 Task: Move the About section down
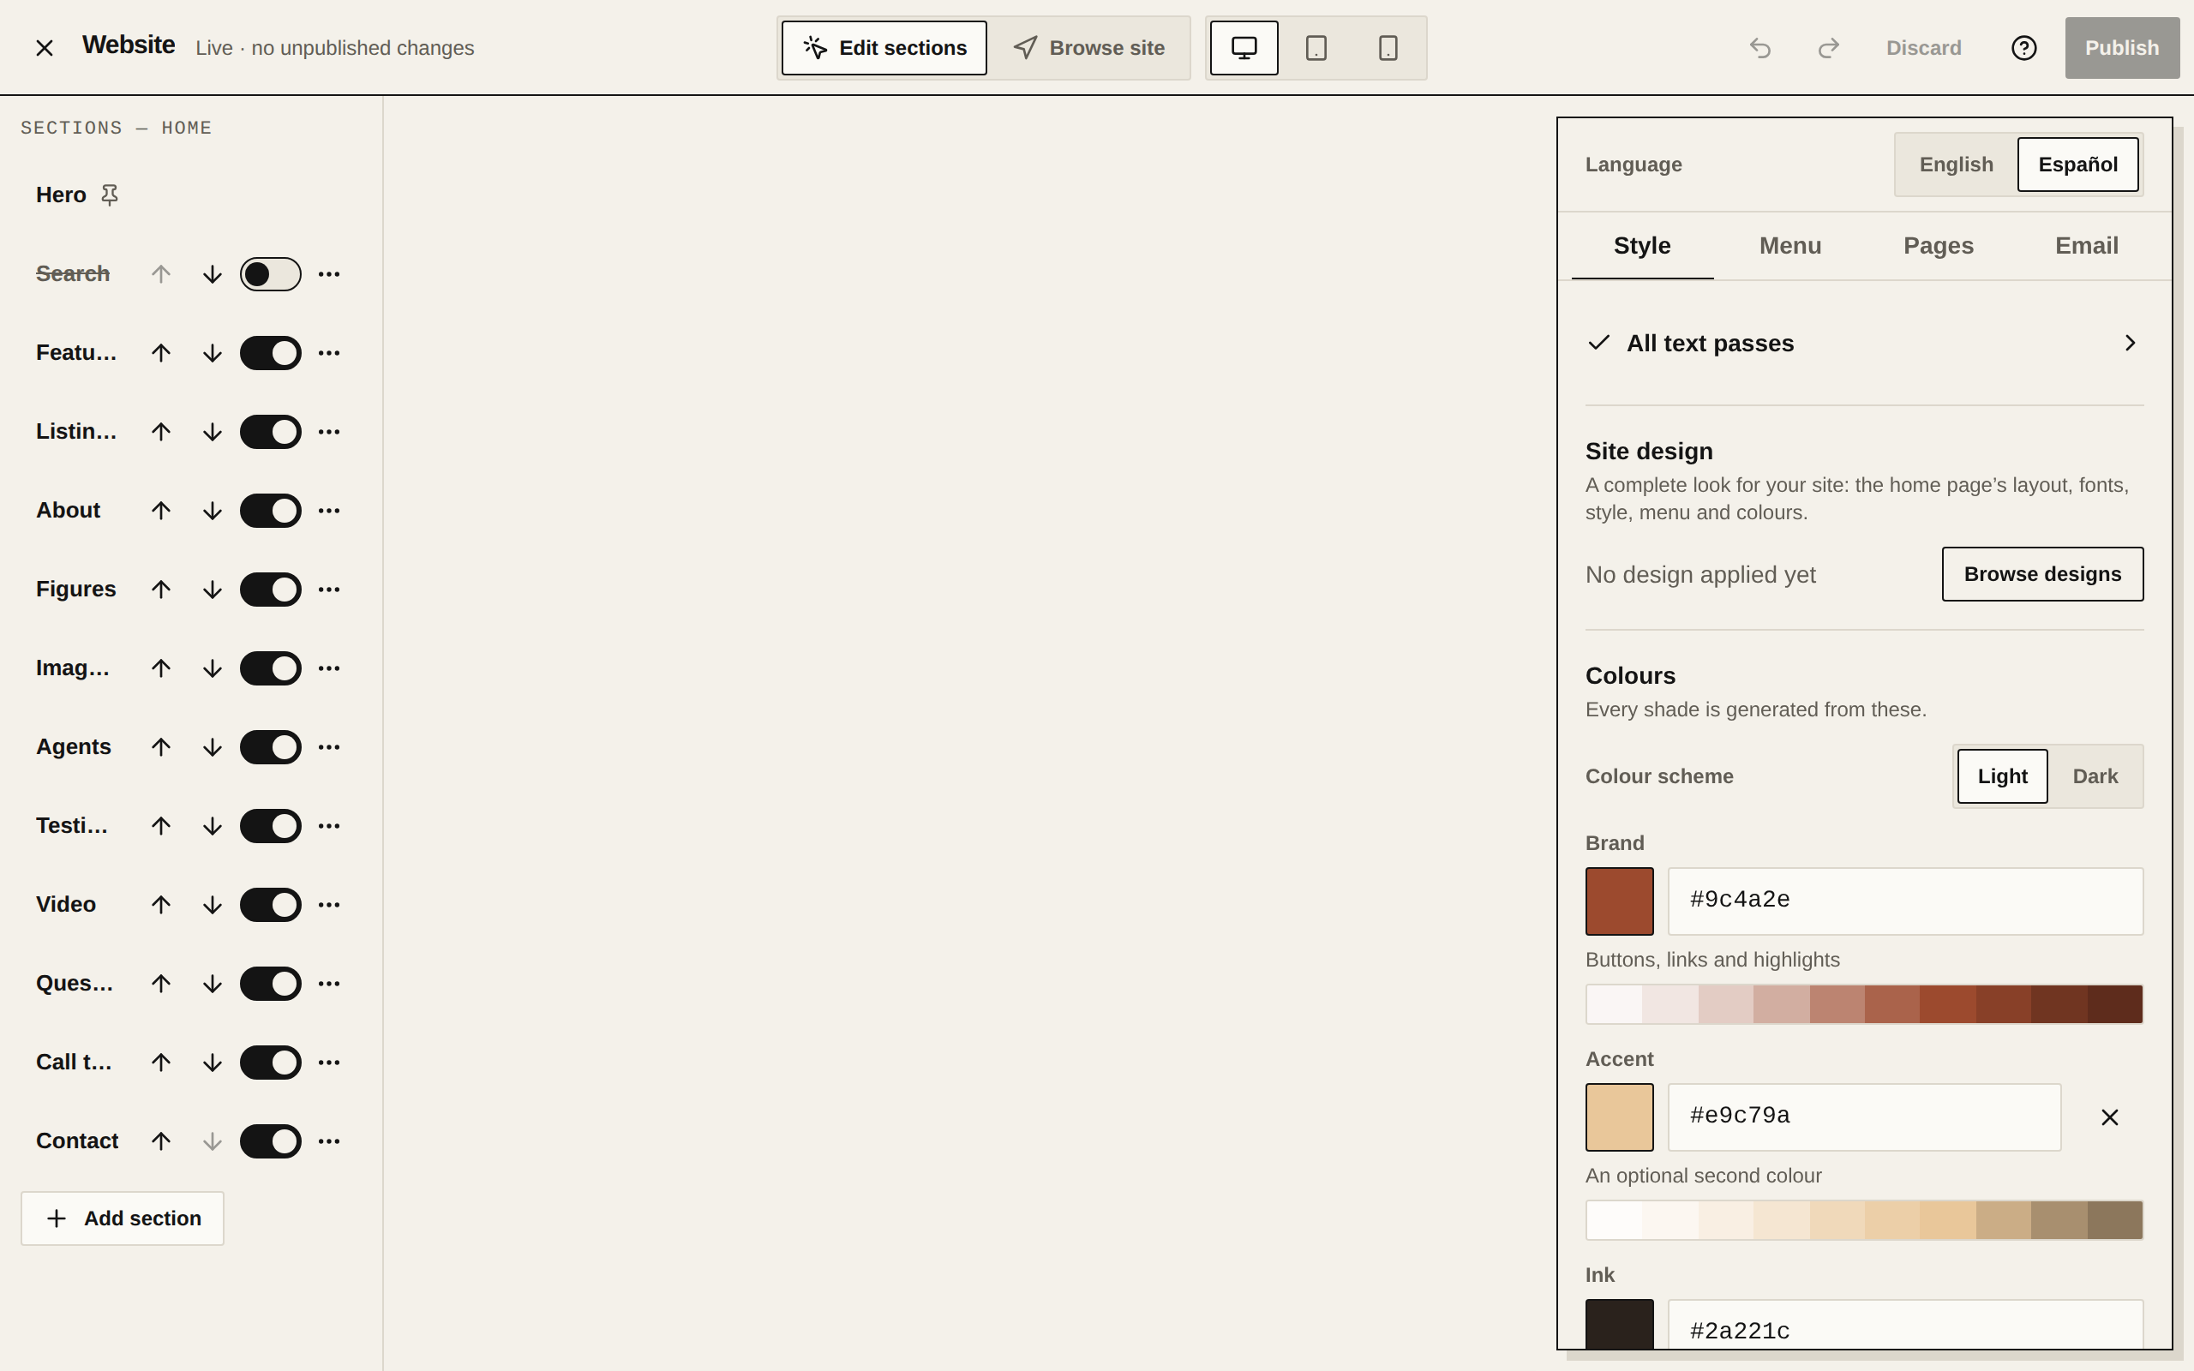(213, 511)
